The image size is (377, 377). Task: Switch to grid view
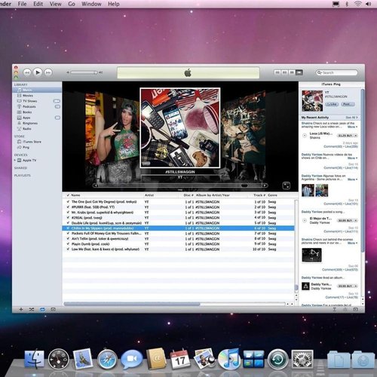tap(292, 72)
